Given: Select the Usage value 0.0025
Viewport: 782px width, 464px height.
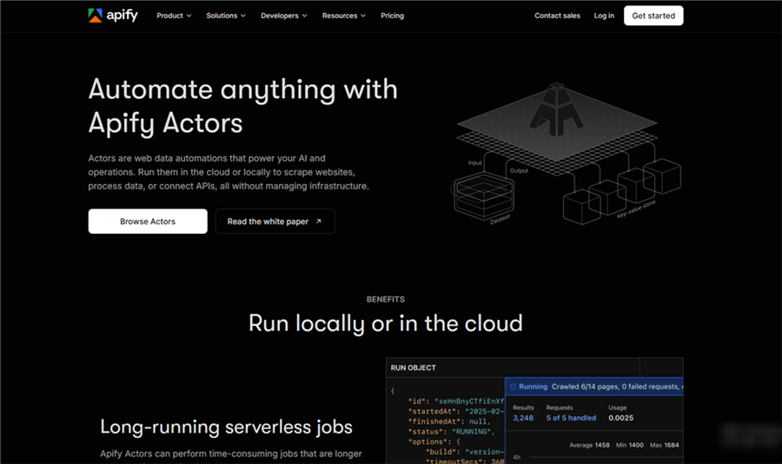Looking at the screenshot, I should click(621, 418).
